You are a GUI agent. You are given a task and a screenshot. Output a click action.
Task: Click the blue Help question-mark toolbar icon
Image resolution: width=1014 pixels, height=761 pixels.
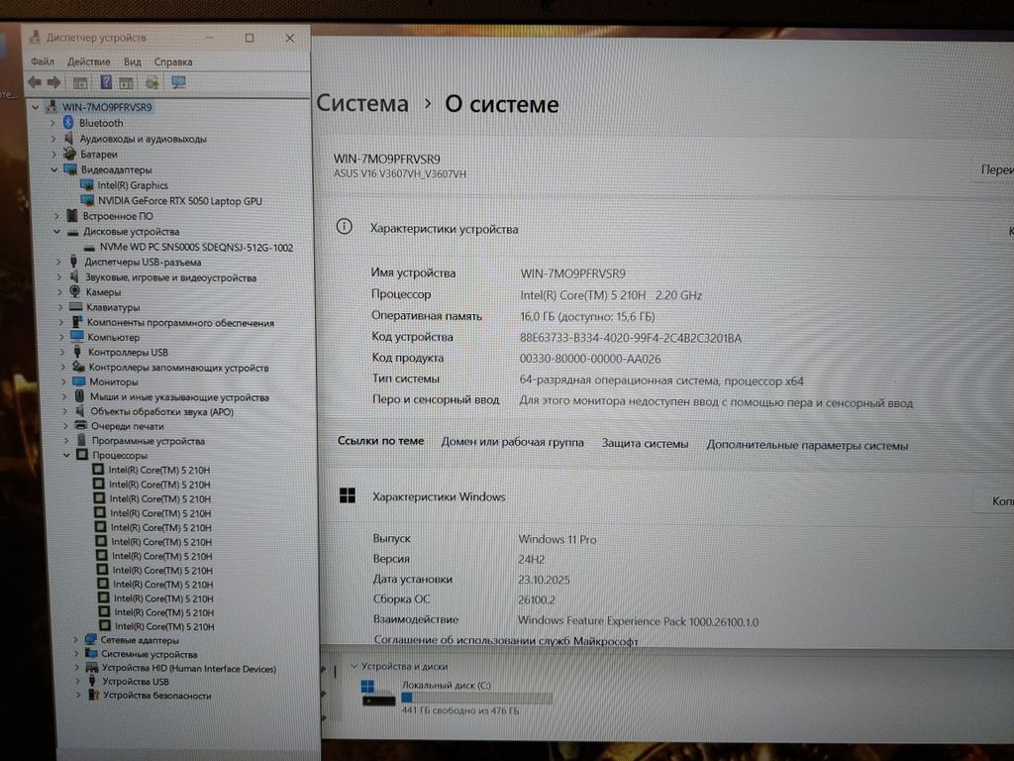click(x=105, y=82)
